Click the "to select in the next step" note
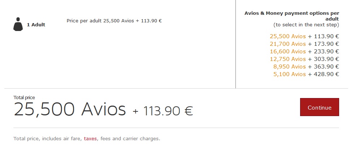Image resolution: width=355 pixels, height=155 pixels. pos(306,25)
